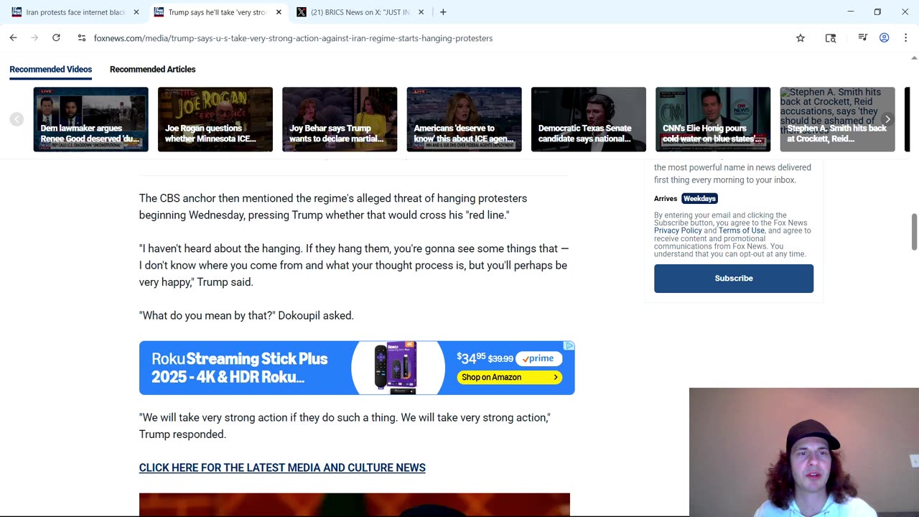Close the Trump says he'll take tab
919x517 pixels.
[279, 12]
